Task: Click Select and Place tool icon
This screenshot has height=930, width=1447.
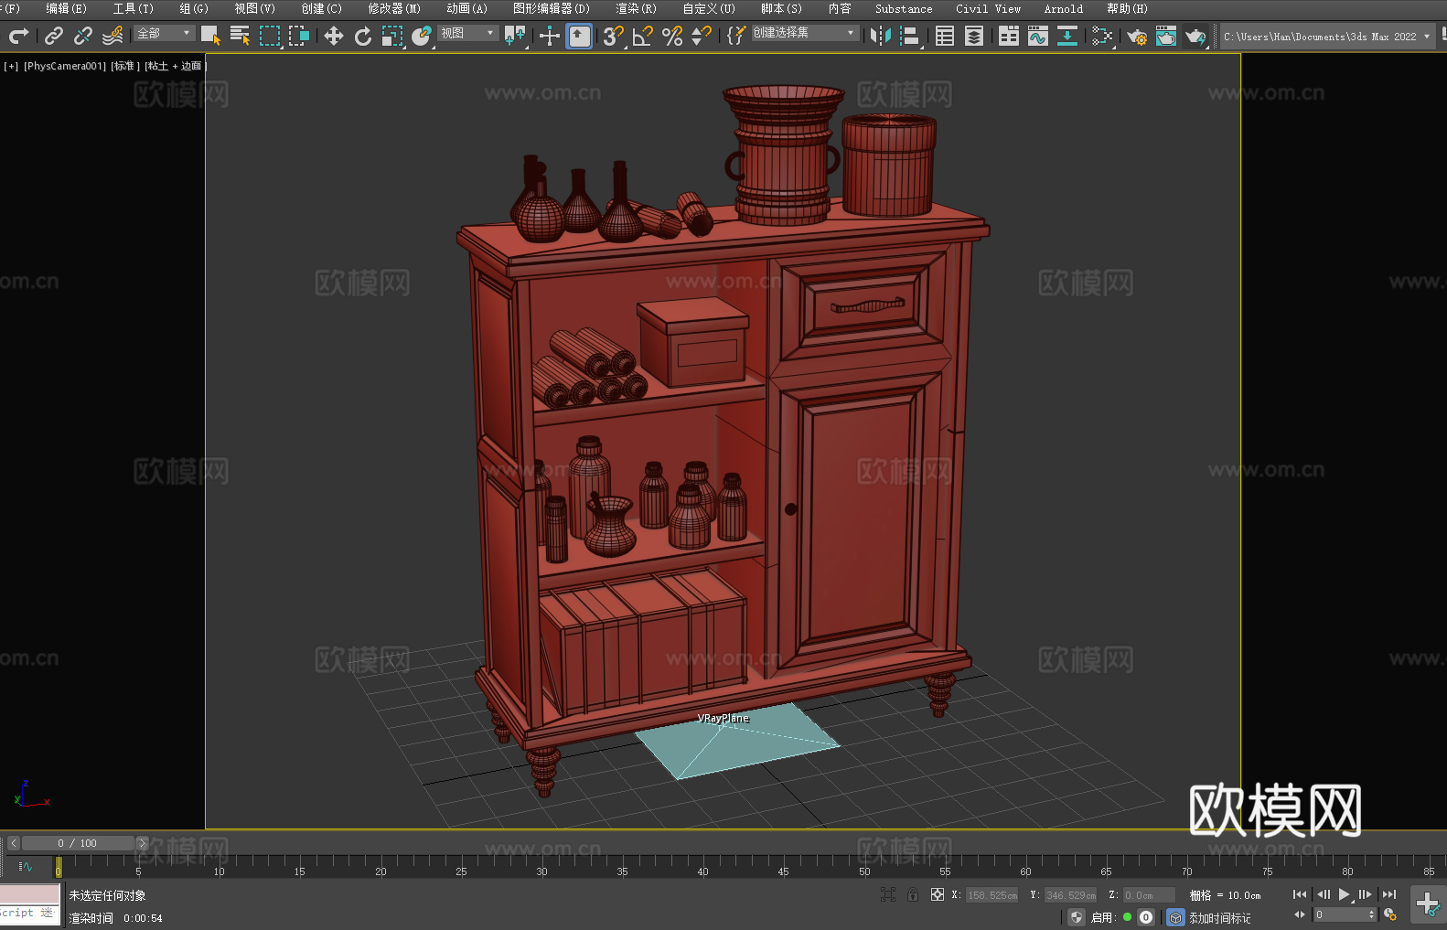Action: click(x=422, y=36)
